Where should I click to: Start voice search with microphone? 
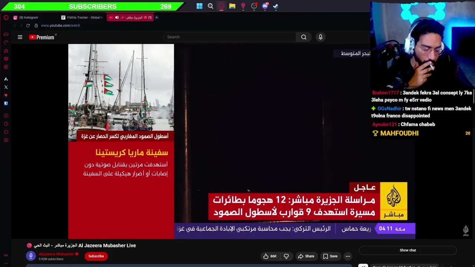pos(321,37)
